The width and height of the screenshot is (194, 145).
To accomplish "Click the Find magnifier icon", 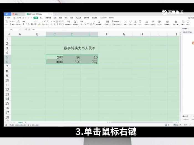I will 183,22.
